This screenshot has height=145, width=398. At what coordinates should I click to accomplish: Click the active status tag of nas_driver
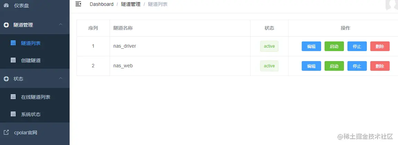[x=269, y=46]
